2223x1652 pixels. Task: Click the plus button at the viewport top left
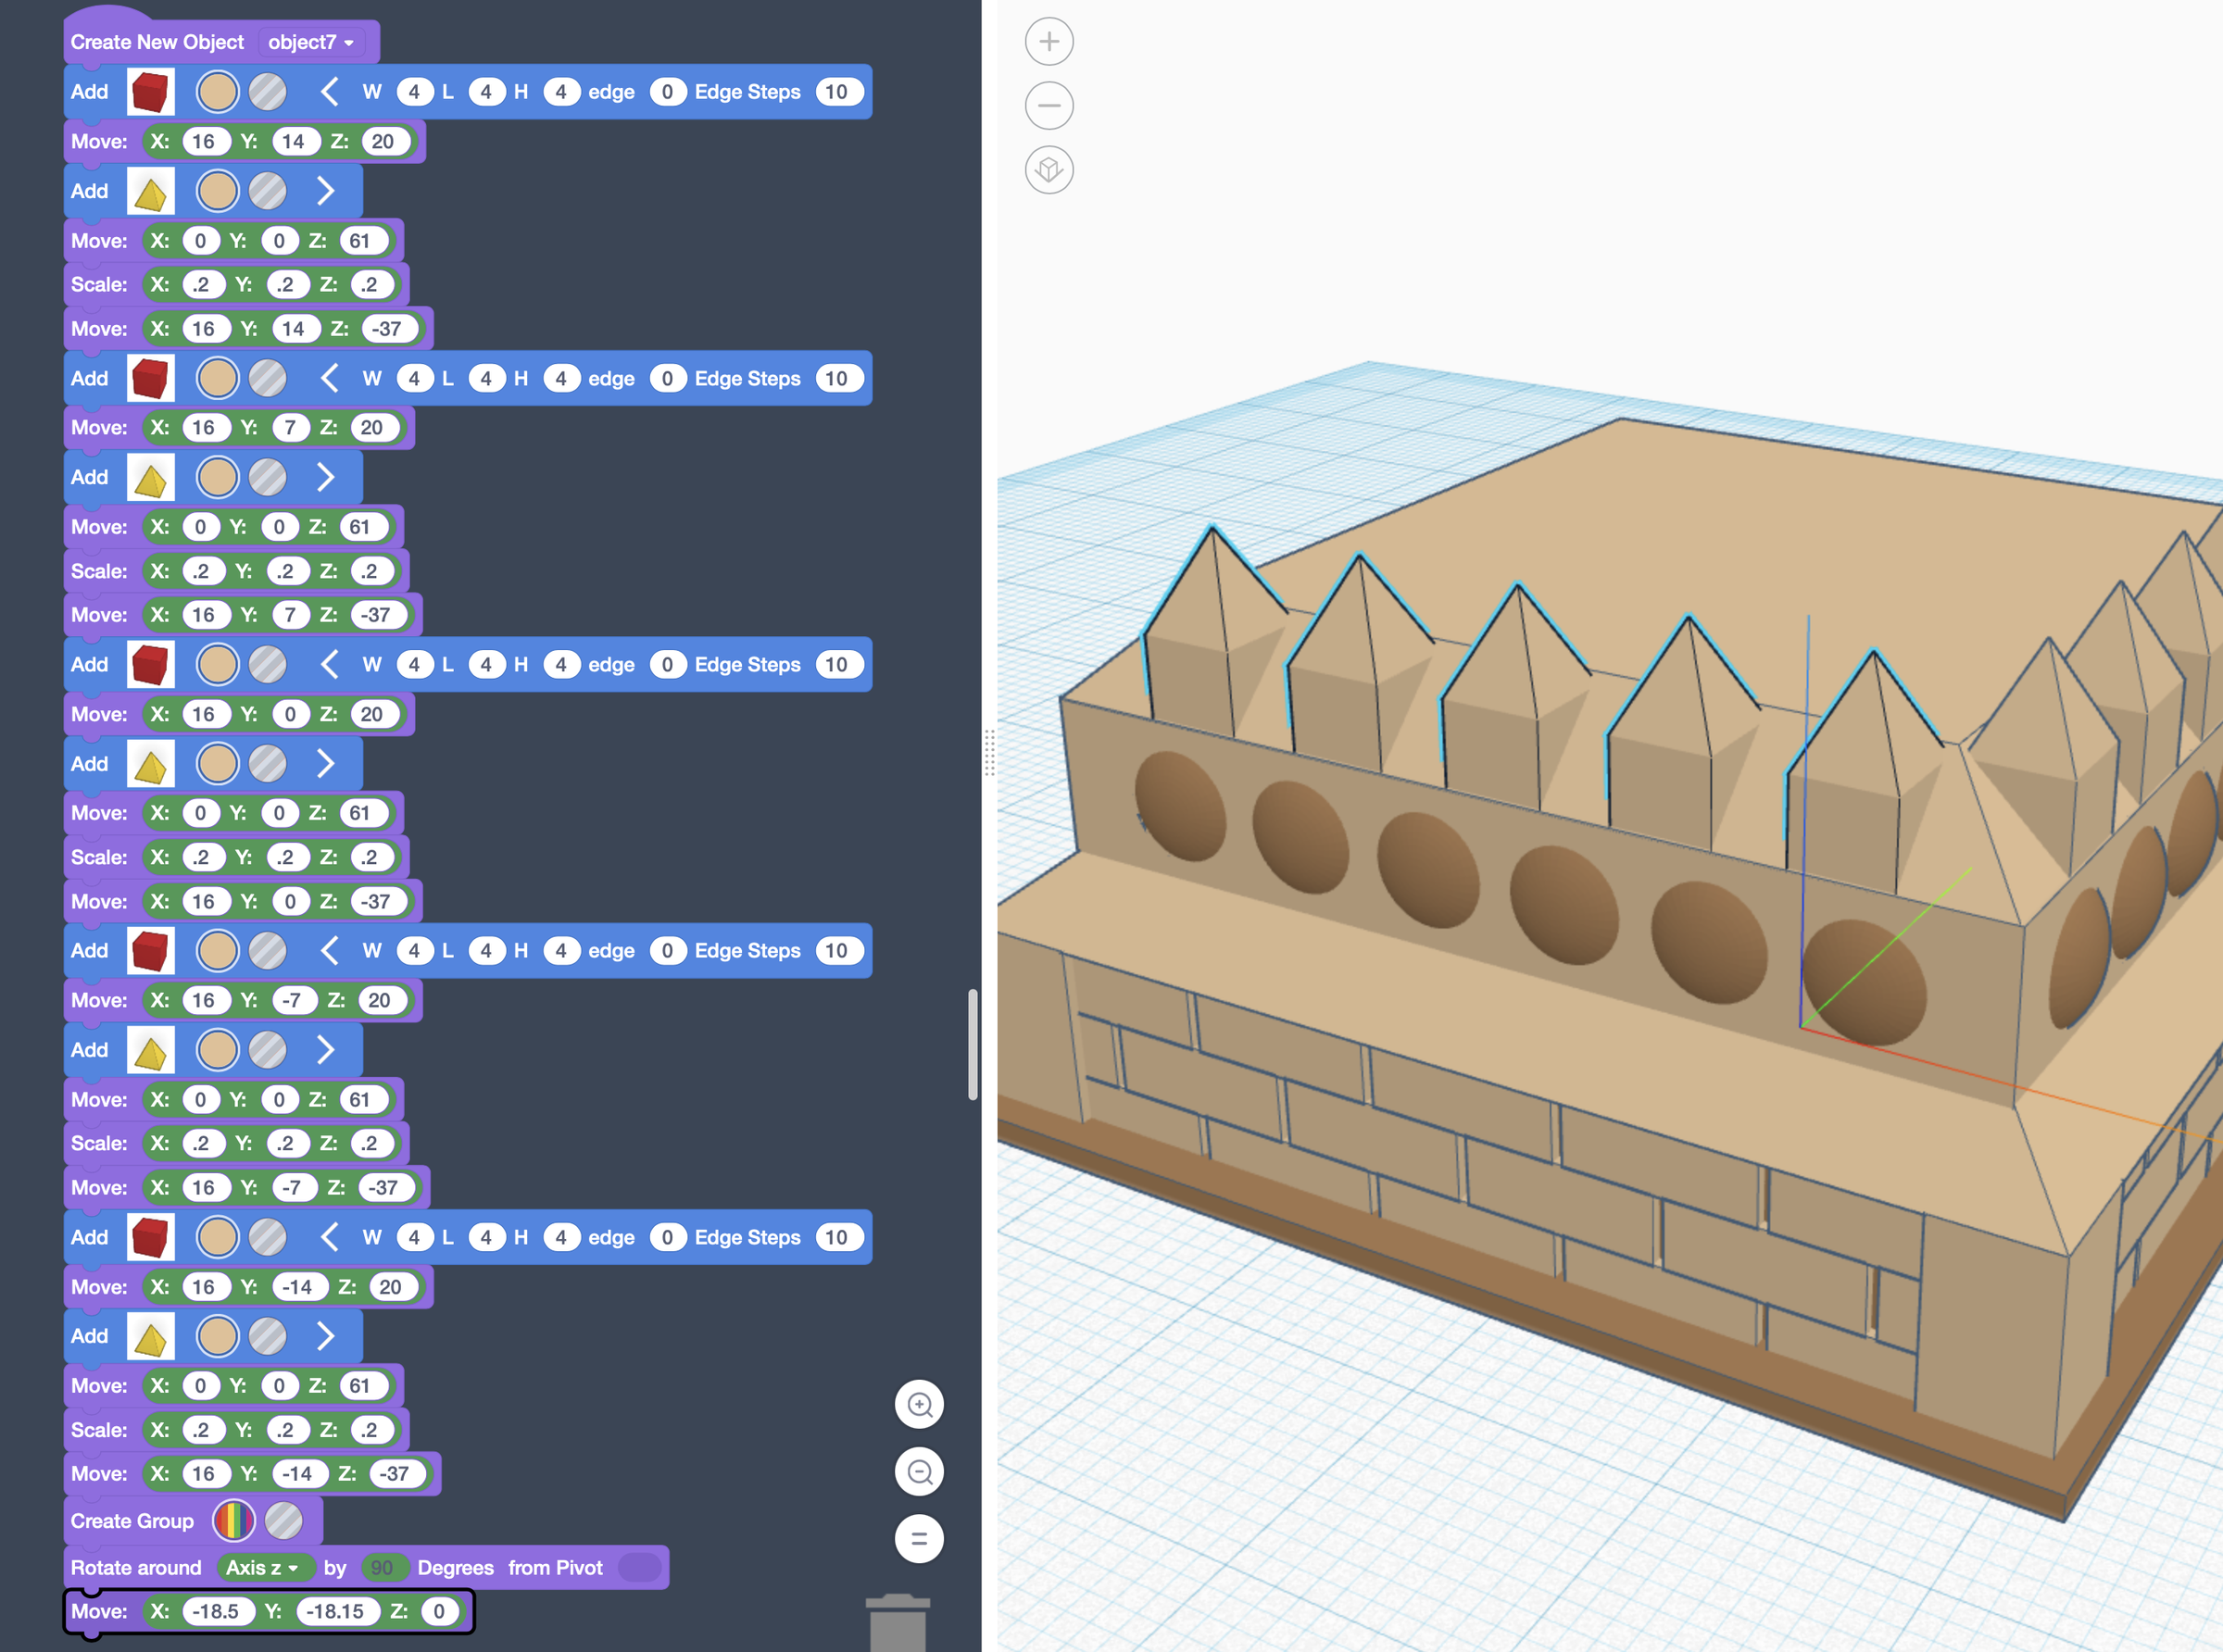[1049, 41]
